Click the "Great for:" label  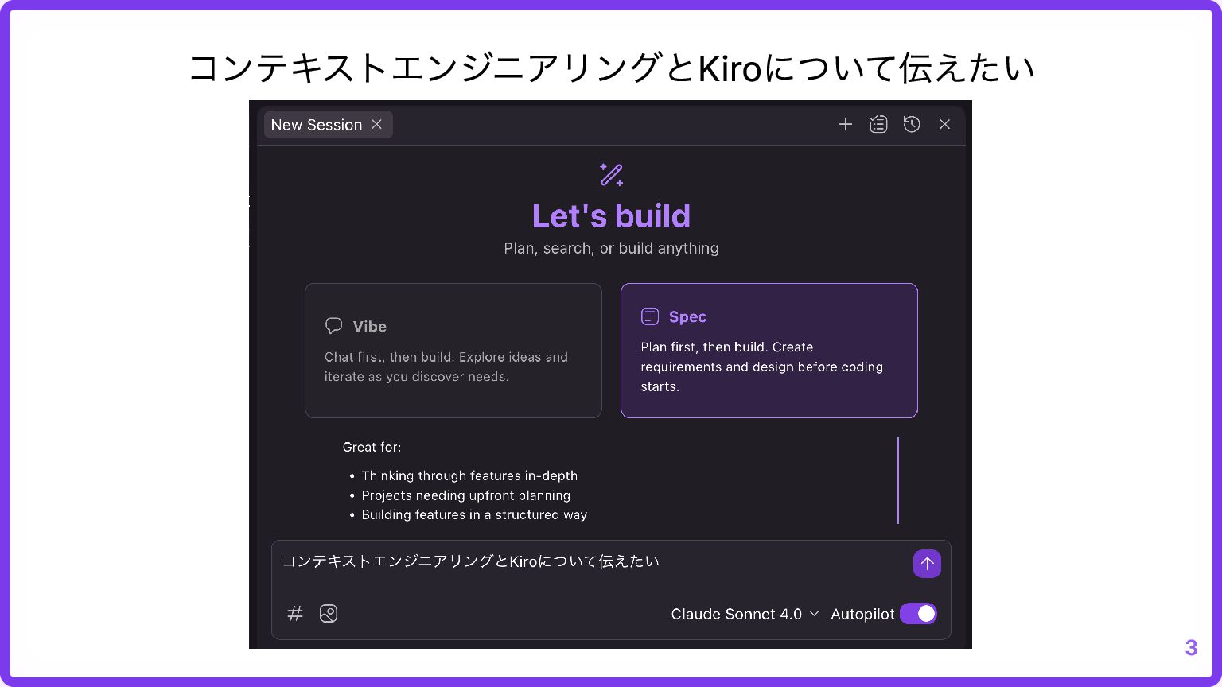pos(372,447)
